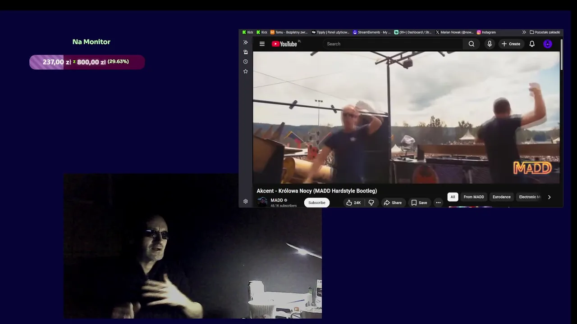Select the Electronic Music filter chip

[529, 197]
